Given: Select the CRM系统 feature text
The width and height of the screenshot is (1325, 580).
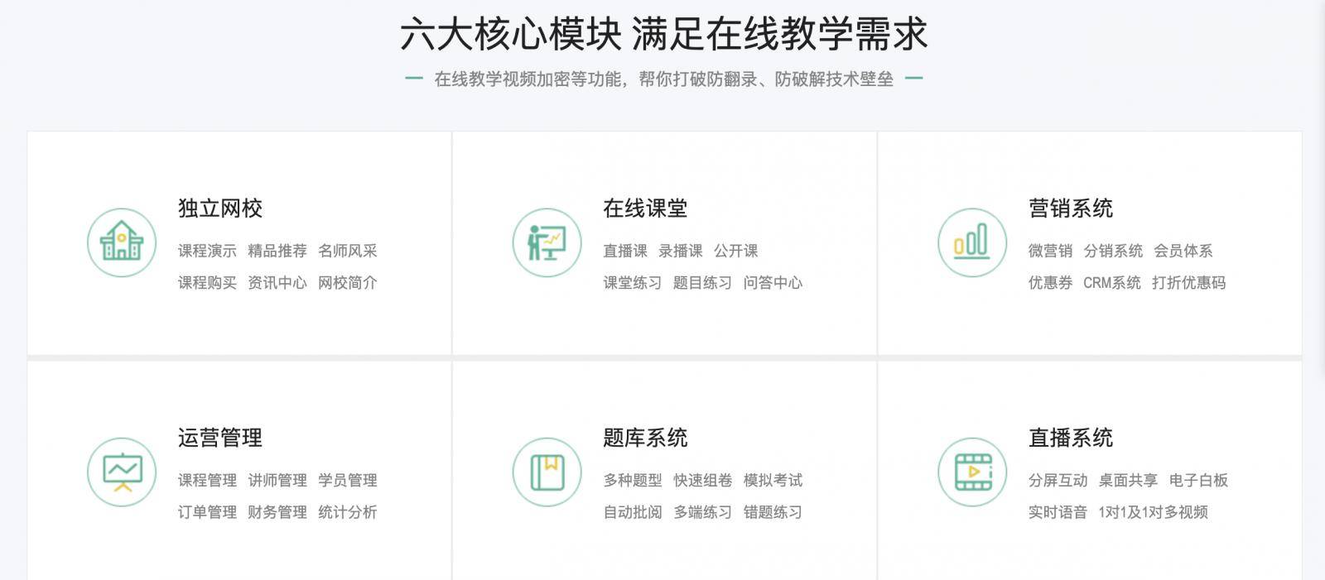Looking at the screenshot, I should pyautogui.click(x=1112, y=283).
